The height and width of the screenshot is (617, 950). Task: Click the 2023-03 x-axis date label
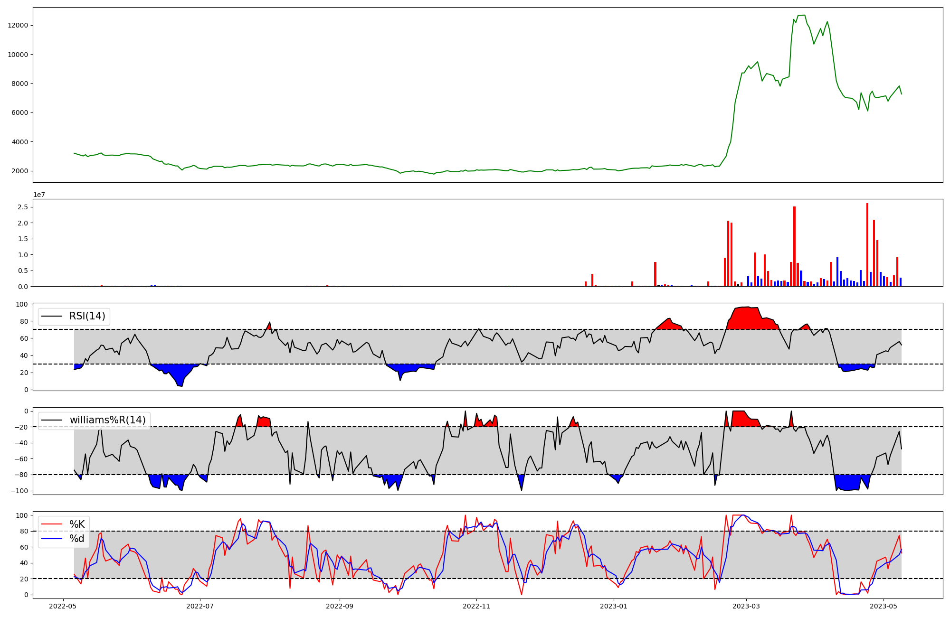pyautogui.click(x=746, y=606)
